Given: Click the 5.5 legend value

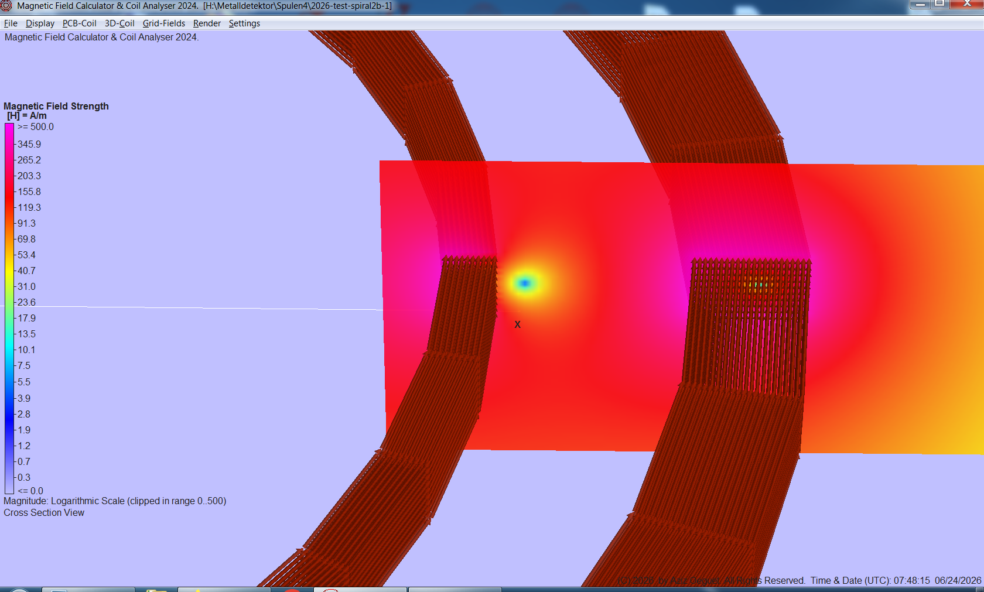Looking at the screenshot, I should (x=24, y=382).
